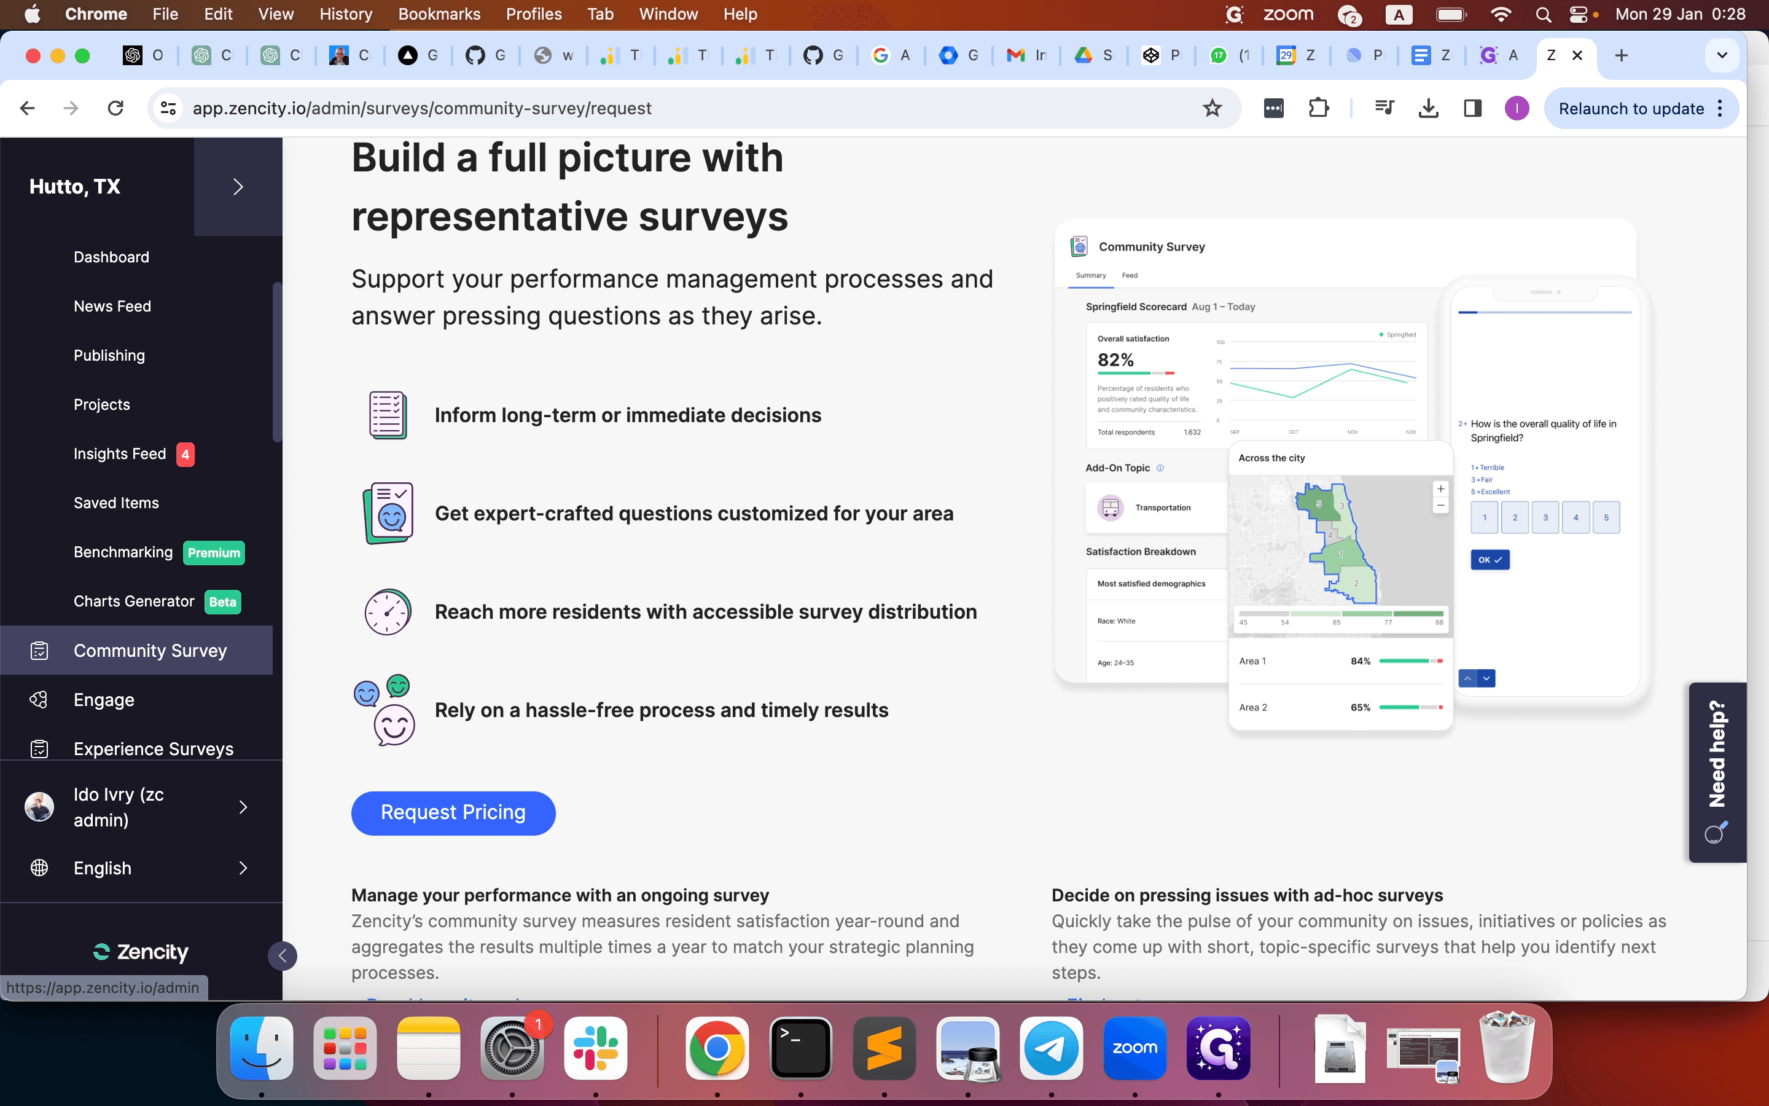This screenshot has height=1106, width=1769.
Task: Collapse sidebar with round arrow button
Action: pos(282,955)
